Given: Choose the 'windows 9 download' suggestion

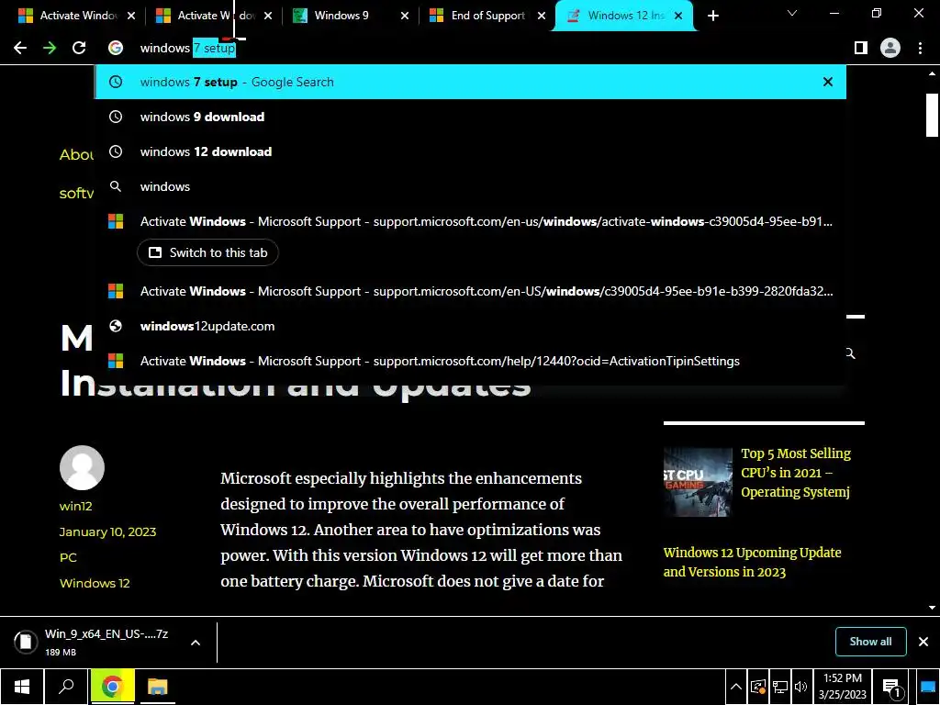Looking at the screenshot, I should click(471, 117).
